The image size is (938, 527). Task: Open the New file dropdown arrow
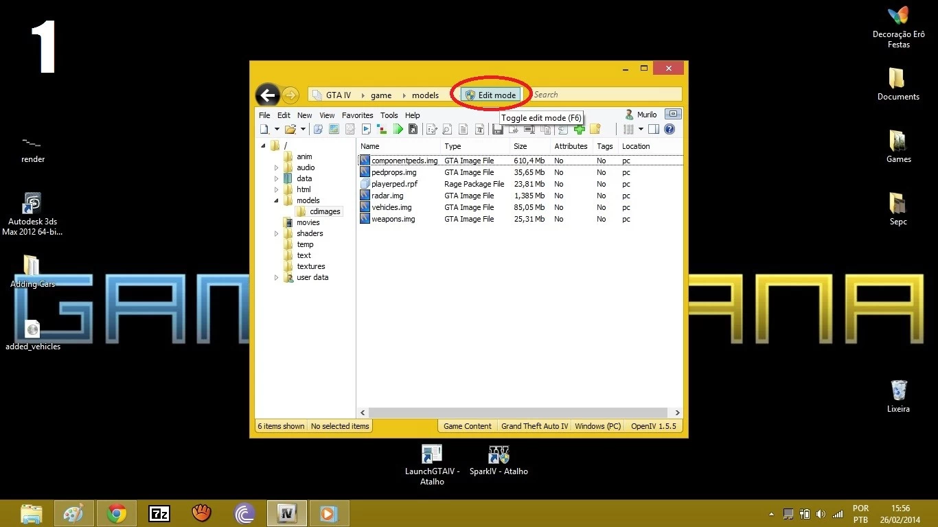pyautogui.click(x=277, y=129)
